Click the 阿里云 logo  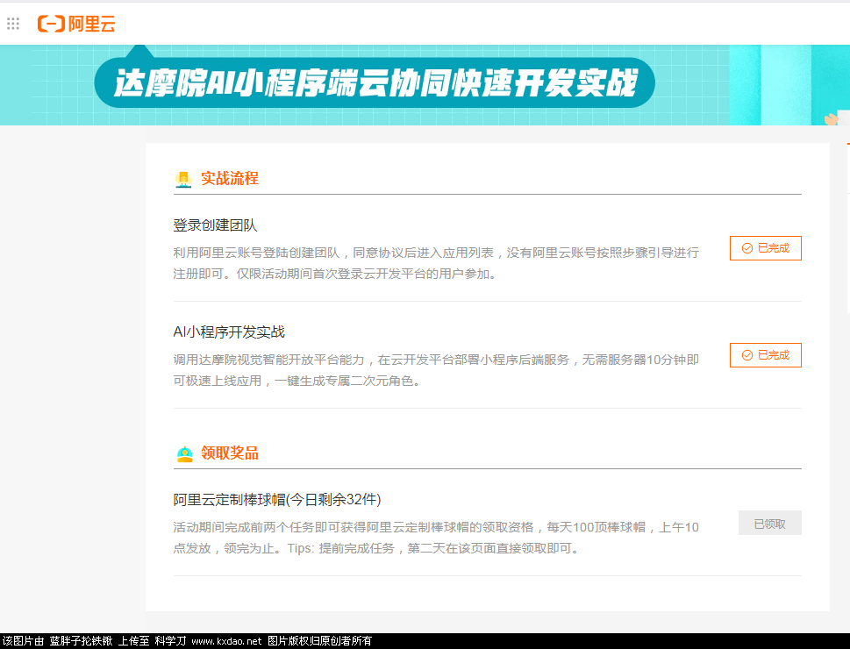pyautogui.click(x=76, y=24)
